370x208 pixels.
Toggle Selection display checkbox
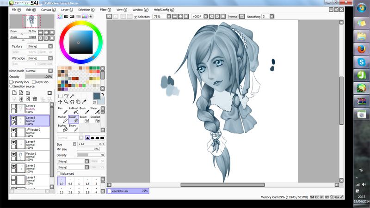click(136, 17)
